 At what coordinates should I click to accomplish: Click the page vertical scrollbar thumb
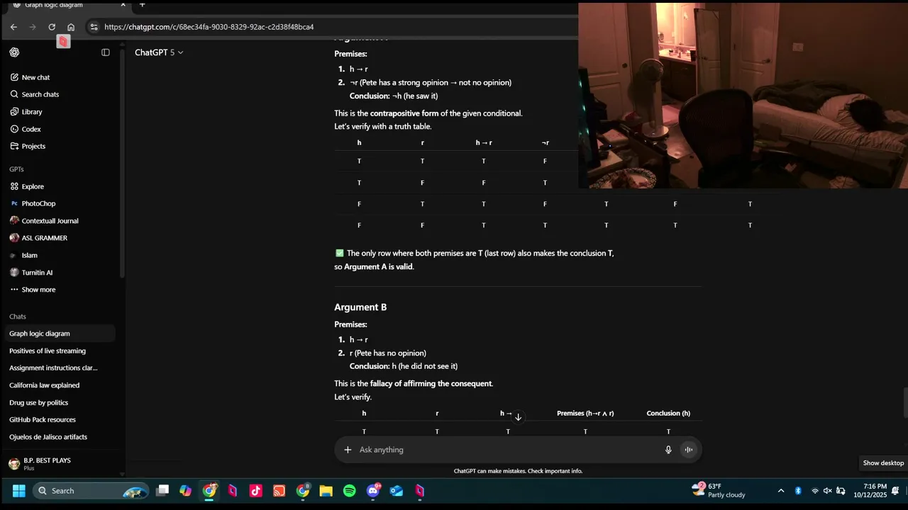coord(905,404)
